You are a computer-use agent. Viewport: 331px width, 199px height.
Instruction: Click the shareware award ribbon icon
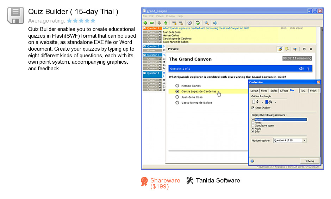144,181
